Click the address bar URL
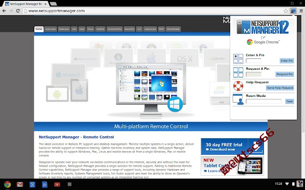The height and width of the screenshot is (190, 305). point(56,11)
